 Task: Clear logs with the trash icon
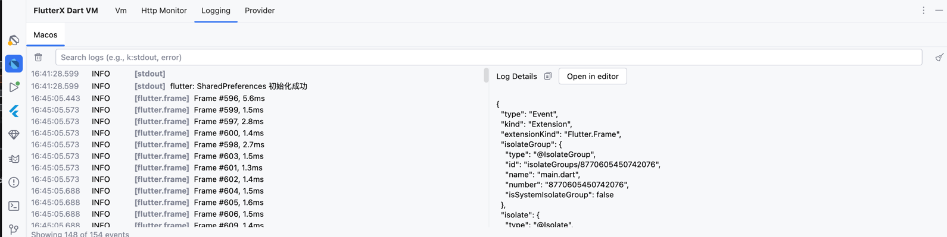click(x=38, y=58)
